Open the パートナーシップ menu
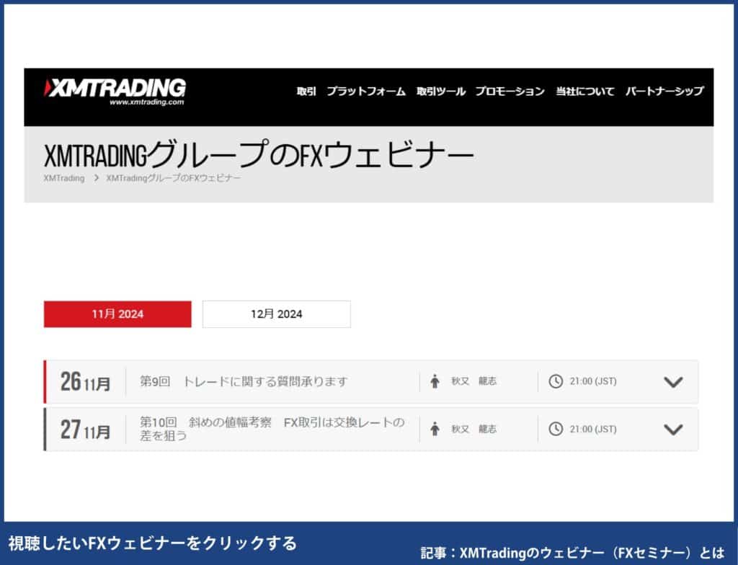Screen dimensions: 738x565 coord(664,92)
